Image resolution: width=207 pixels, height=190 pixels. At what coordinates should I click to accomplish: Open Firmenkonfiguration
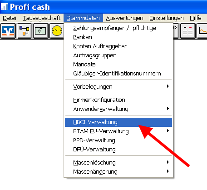[118, 100]
